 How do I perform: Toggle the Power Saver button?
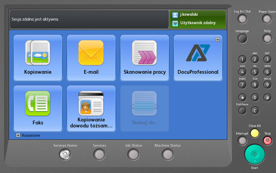tap(267, 19)
